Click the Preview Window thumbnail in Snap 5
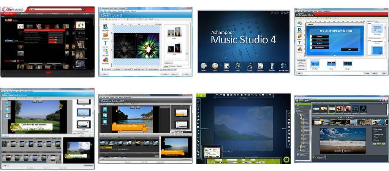This screenshot has width=389, height=171. pyautogui.click(x=212, y=152)
